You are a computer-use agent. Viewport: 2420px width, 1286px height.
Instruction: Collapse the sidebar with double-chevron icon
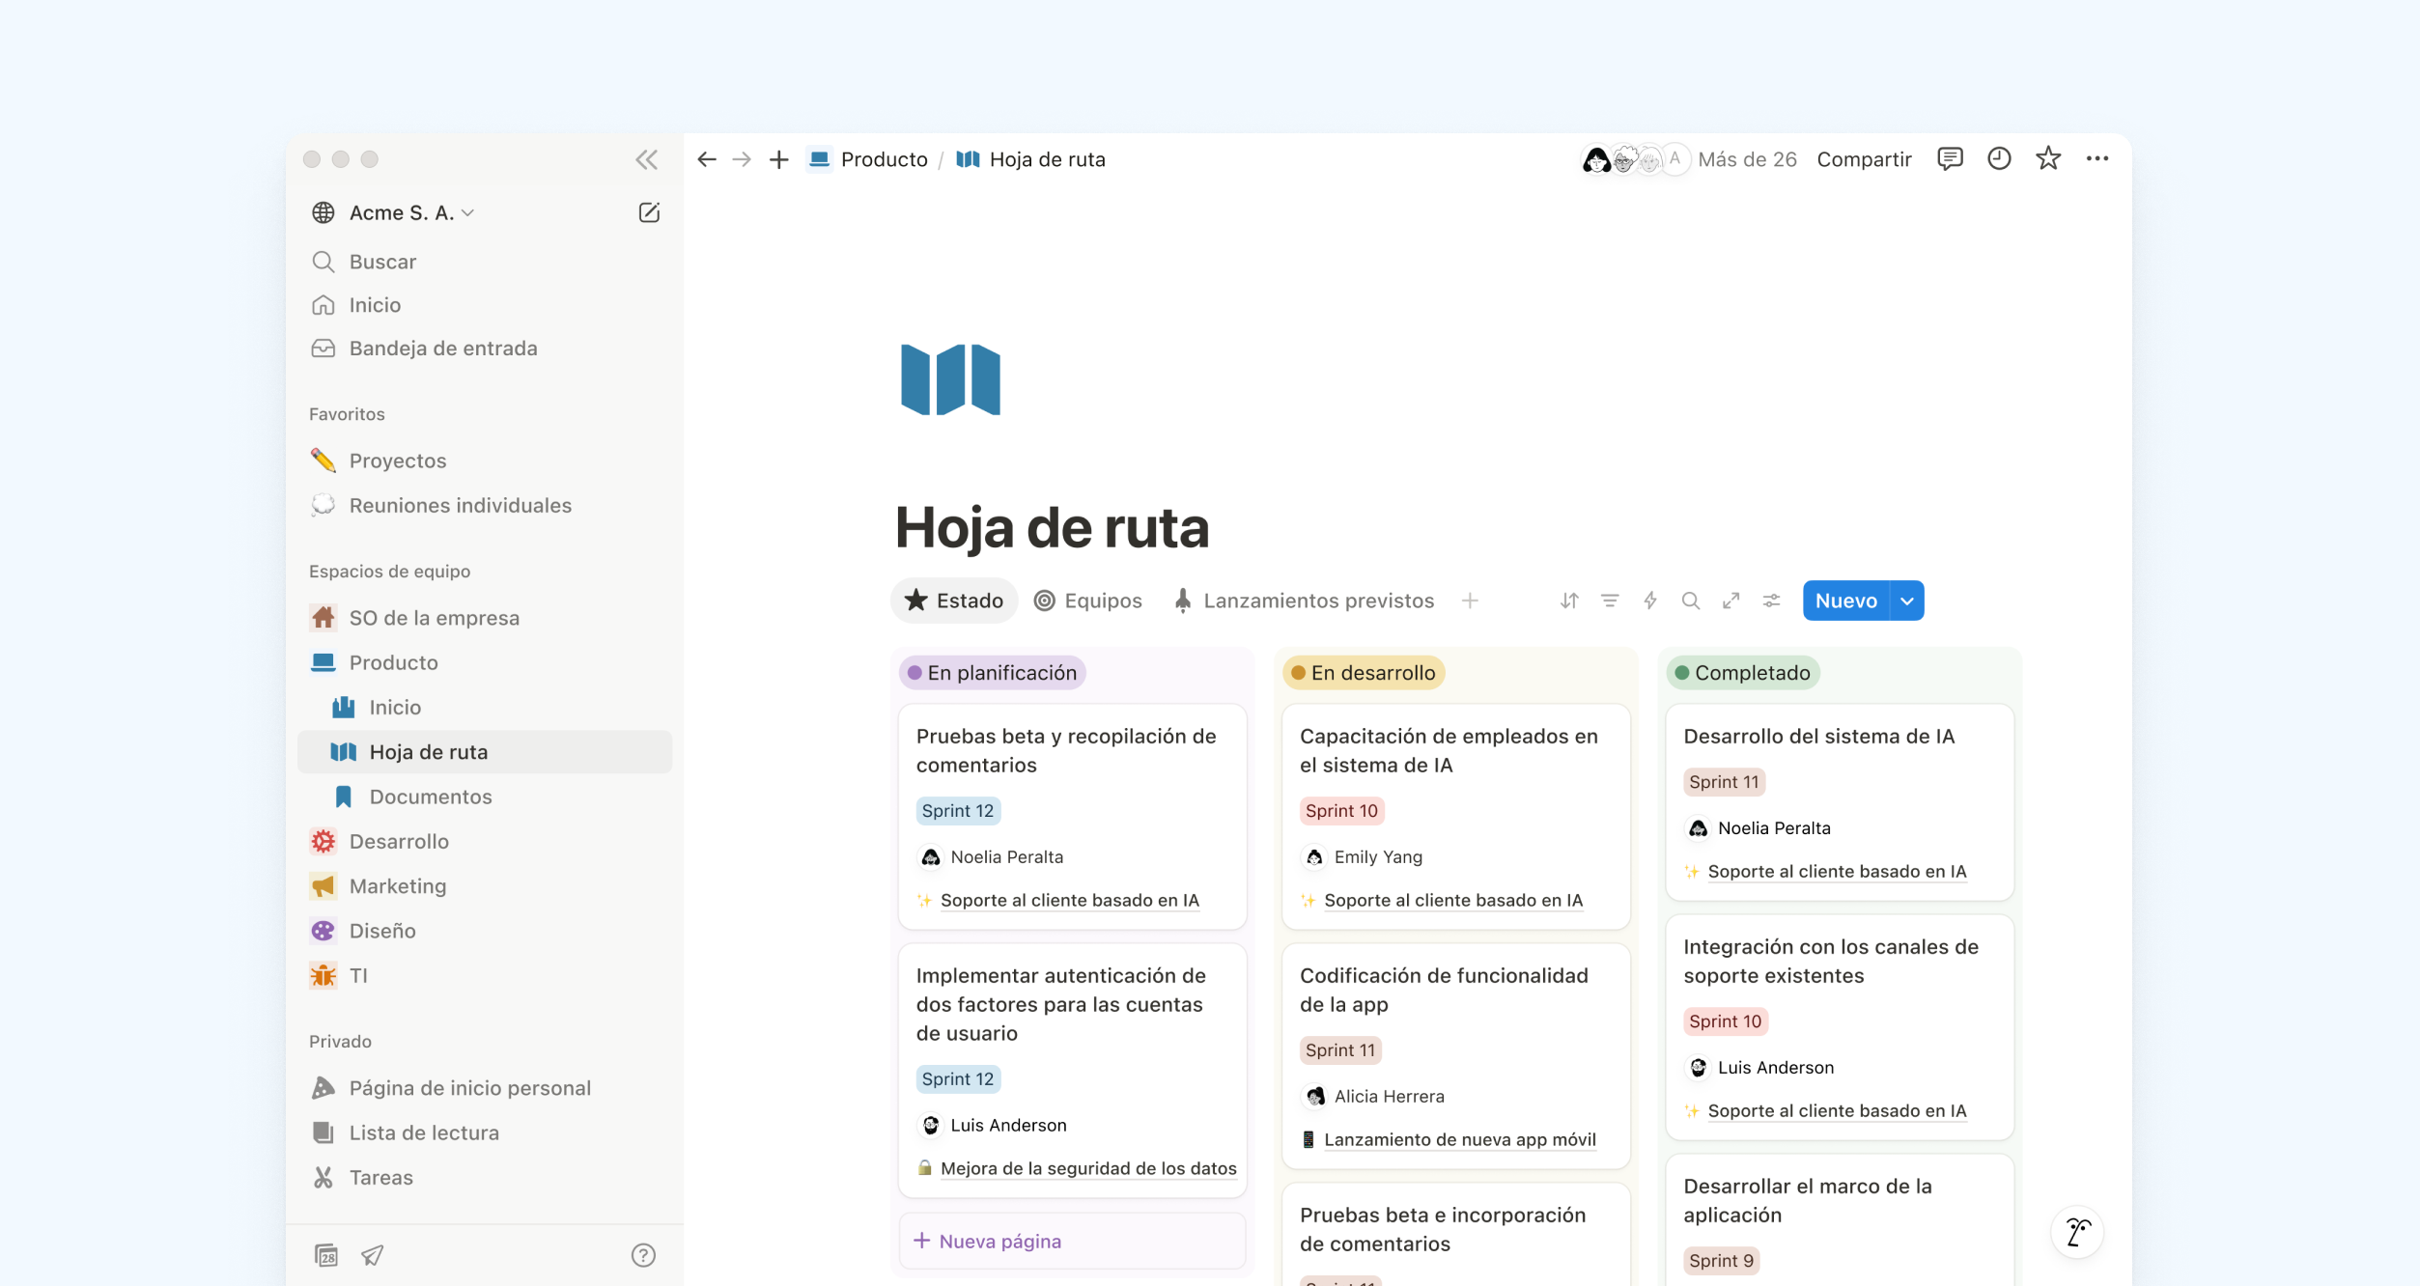[646, 159]
